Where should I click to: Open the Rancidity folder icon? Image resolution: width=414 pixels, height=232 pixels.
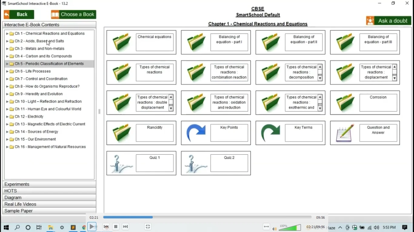pos(122,133)
